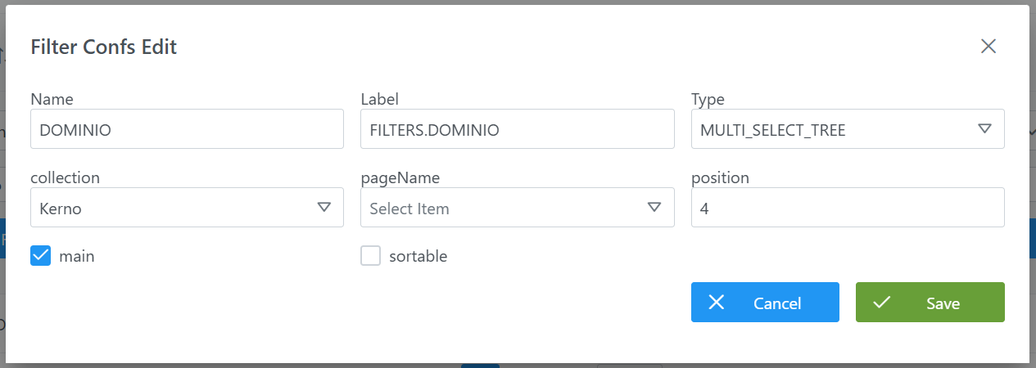
Task: Select the position field showing 4
Action: point(848,208)
